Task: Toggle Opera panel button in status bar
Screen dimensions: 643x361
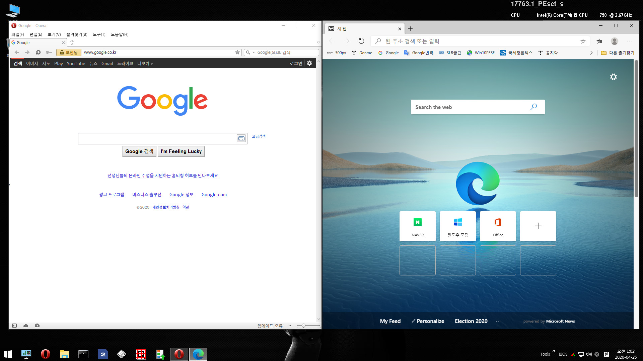Action: pyautogui.click(x=14, y=326)
